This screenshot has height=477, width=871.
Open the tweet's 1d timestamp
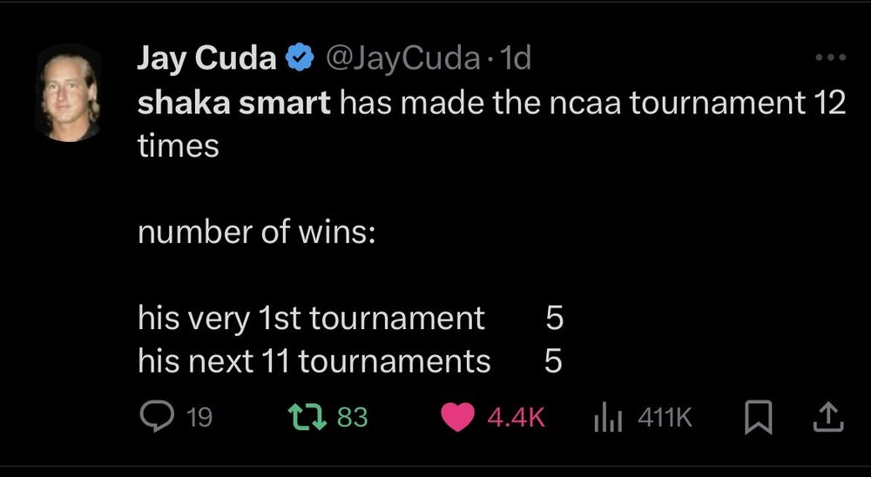[x=517, y=59]
